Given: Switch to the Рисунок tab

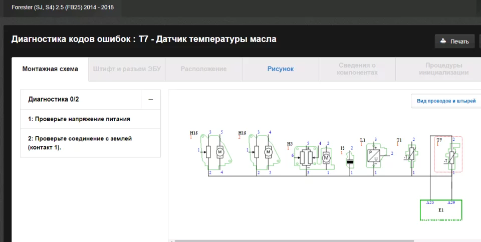Looking at the screenshot, I should (281, 69).
